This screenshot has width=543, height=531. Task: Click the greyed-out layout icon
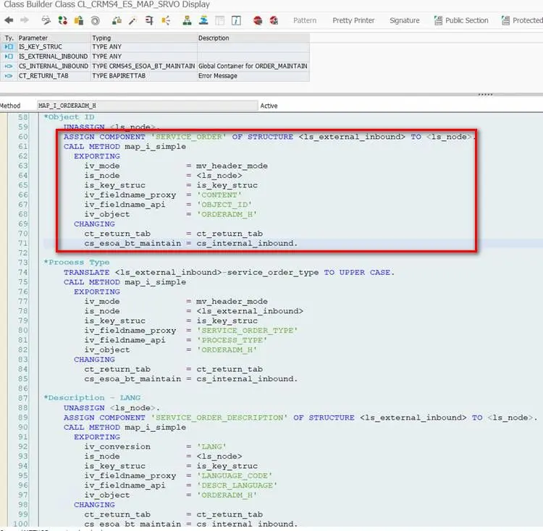click(x=220, y=21)
